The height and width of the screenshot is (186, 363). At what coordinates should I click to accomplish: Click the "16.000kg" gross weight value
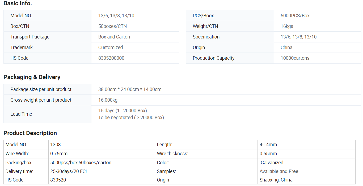(x=108, y=100)
